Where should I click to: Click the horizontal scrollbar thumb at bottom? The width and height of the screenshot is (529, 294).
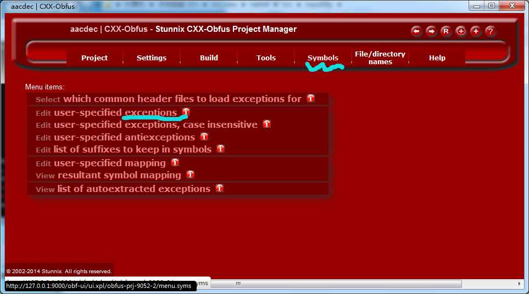click(336, 284)
